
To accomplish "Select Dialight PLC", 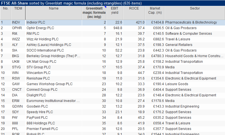I will pyautogui.click(x=36, y=95).
